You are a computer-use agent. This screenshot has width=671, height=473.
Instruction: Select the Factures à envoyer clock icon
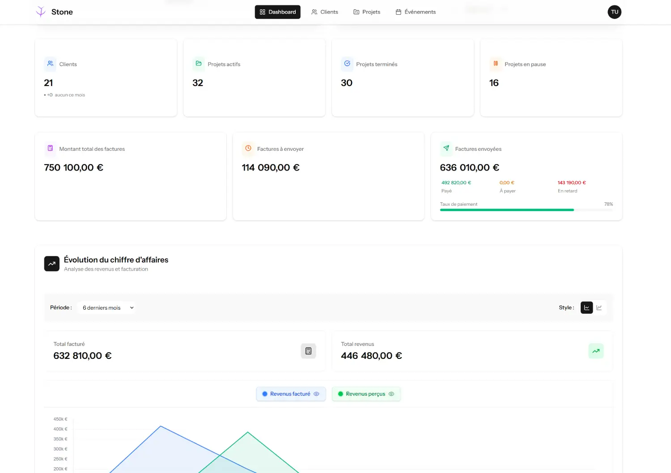(248, 148)
